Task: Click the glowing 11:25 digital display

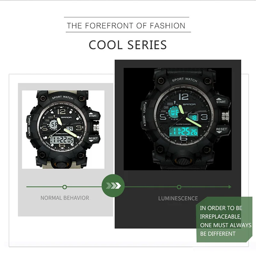Action: tap(183, 131)
